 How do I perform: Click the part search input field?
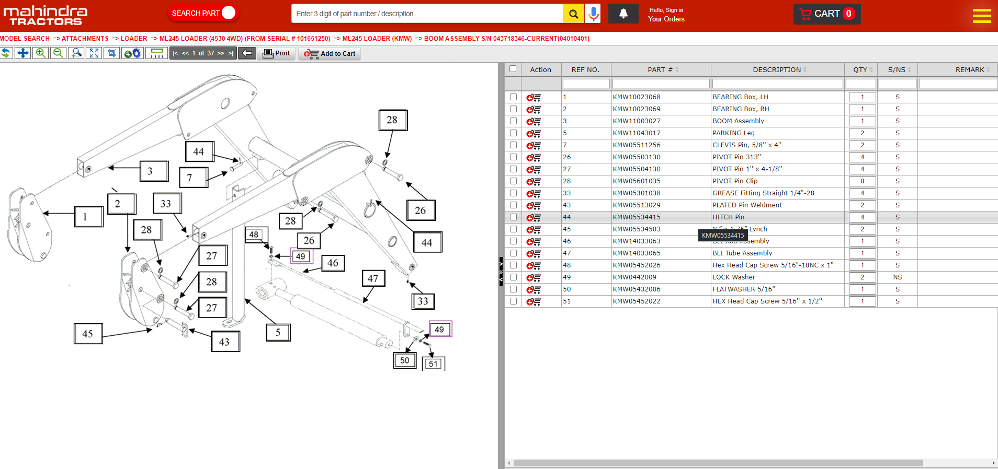427,14
